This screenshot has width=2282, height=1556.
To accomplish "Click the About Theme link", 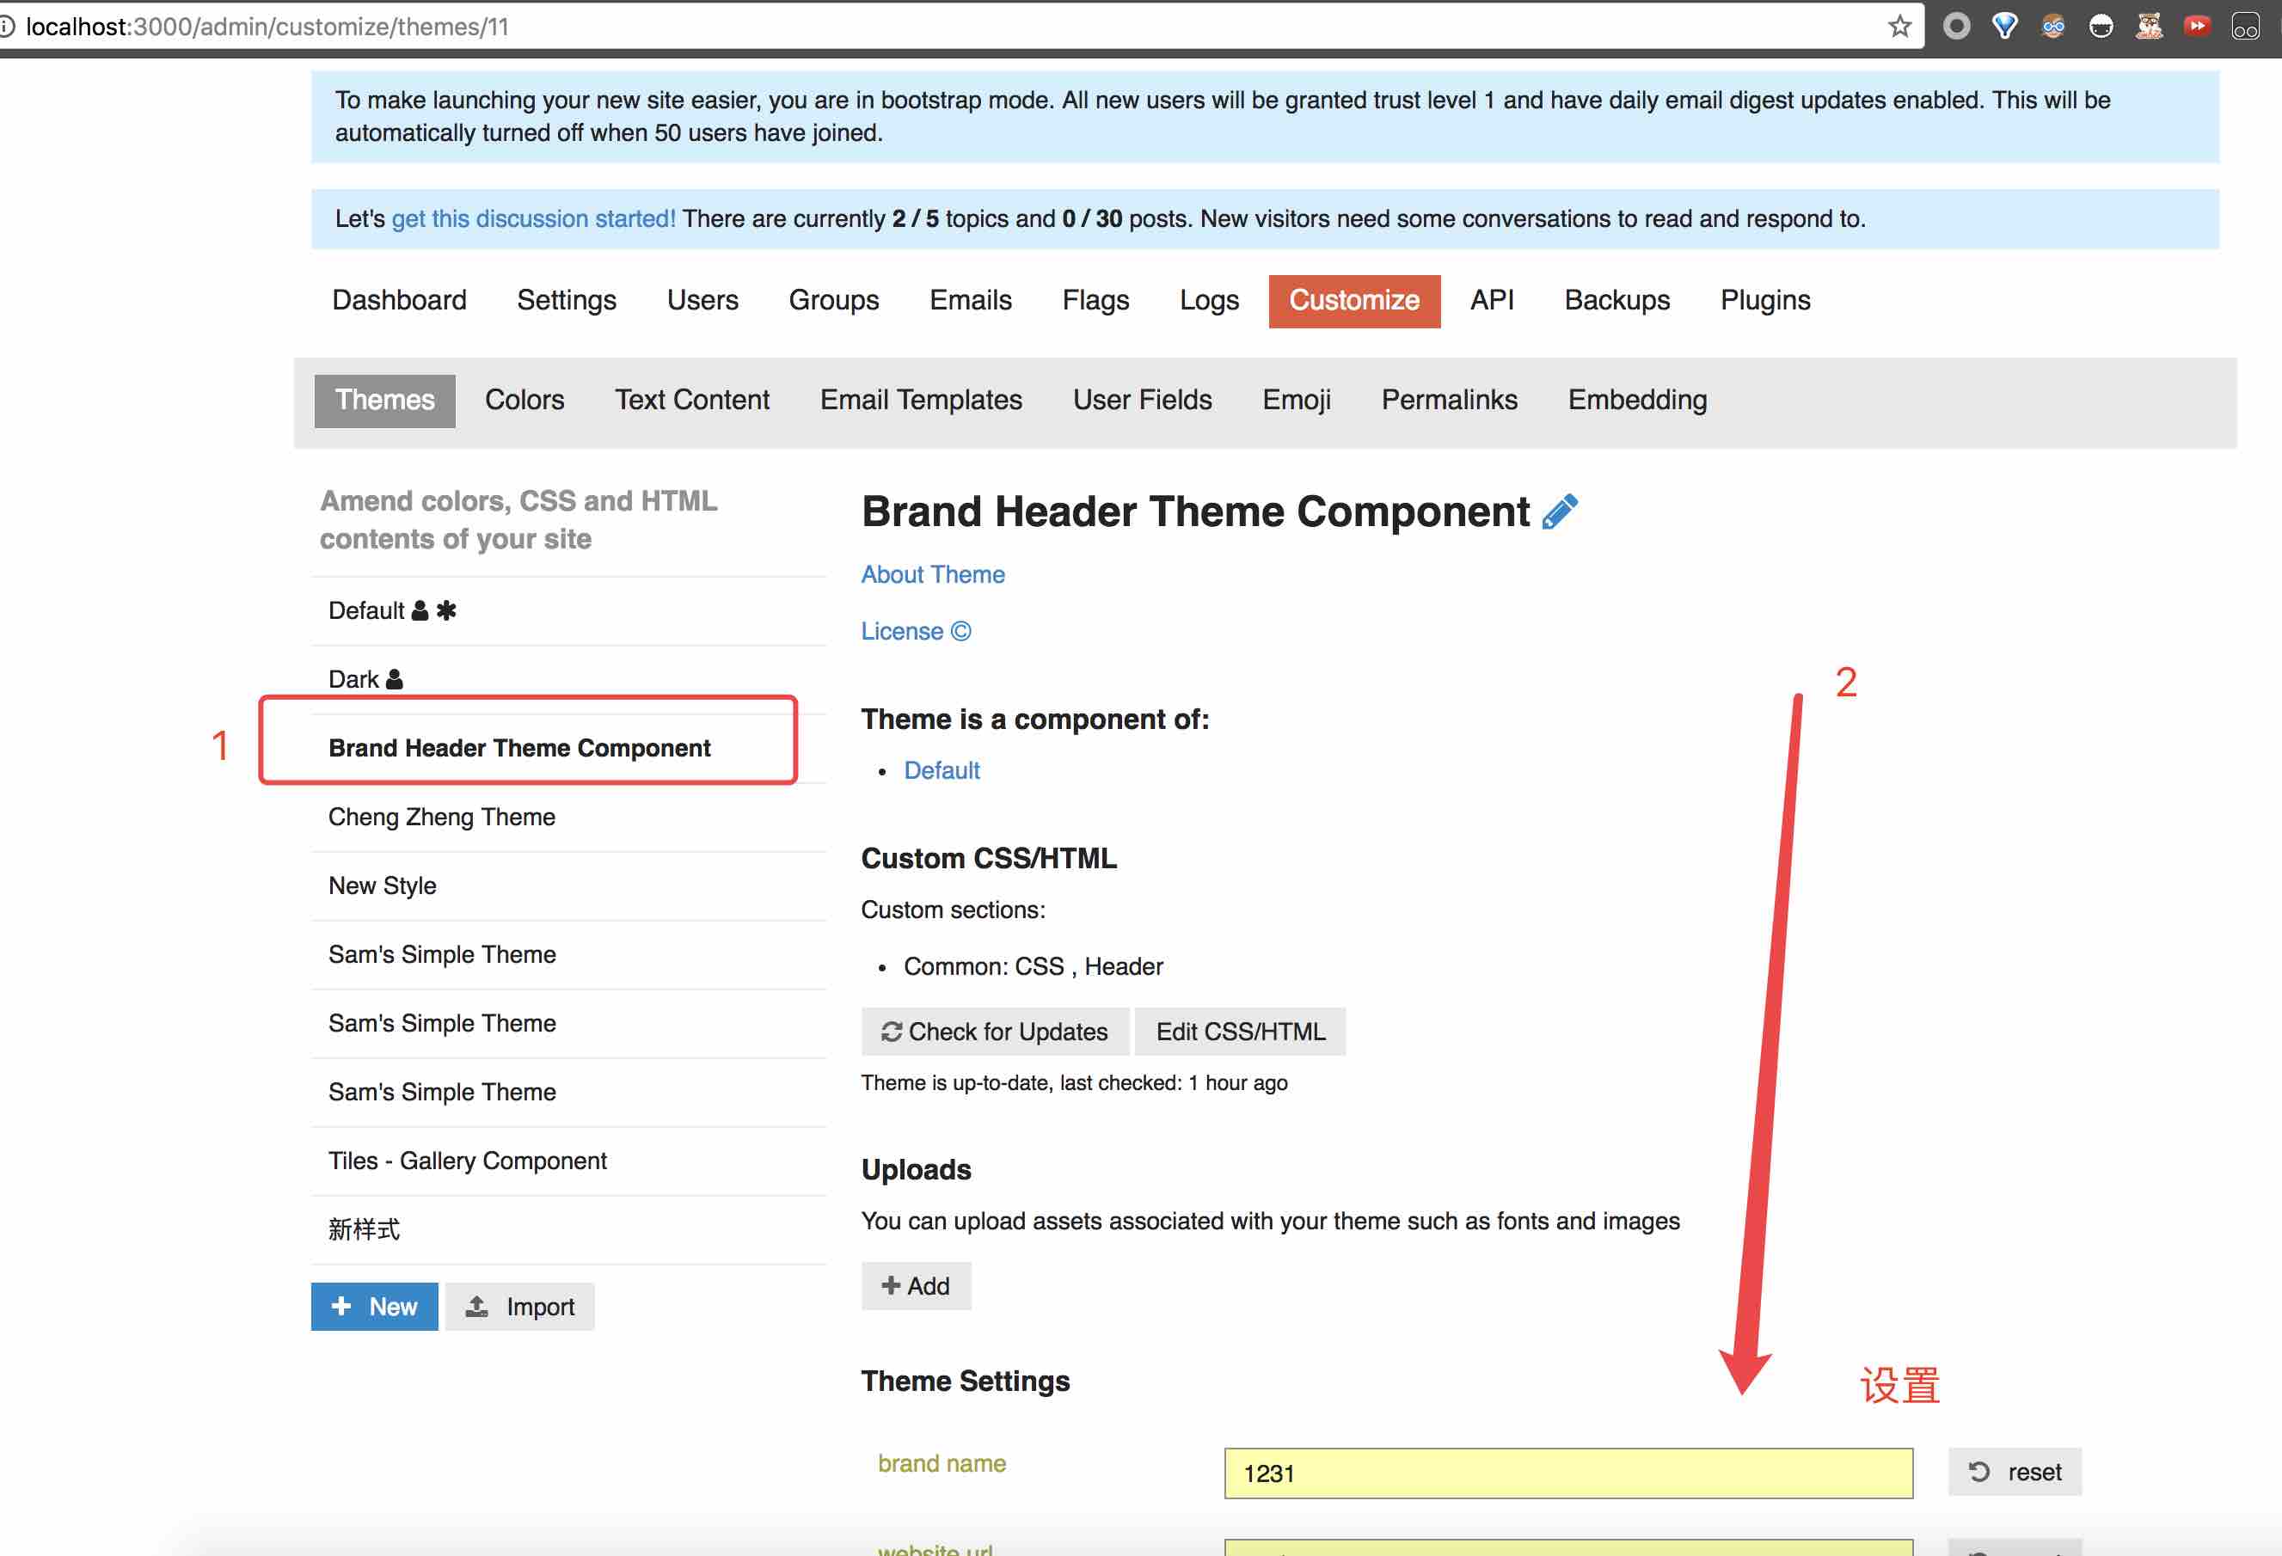I will coord(933,574).
